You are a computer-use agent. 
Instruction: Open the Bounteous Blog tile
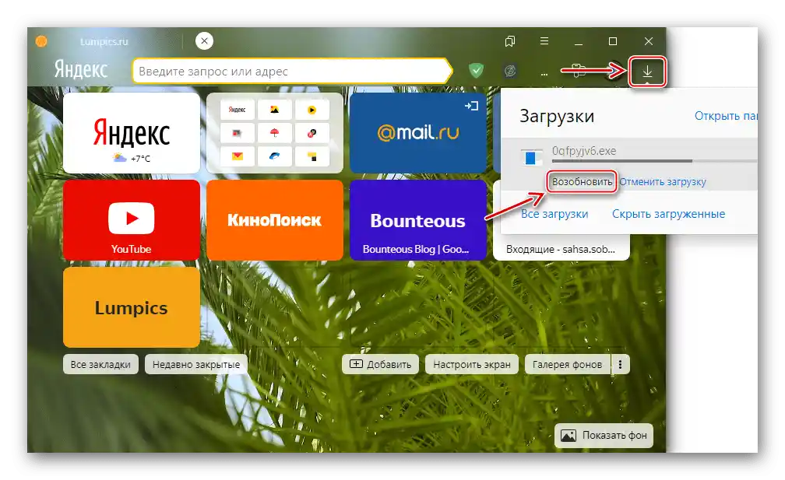[418, 220]
